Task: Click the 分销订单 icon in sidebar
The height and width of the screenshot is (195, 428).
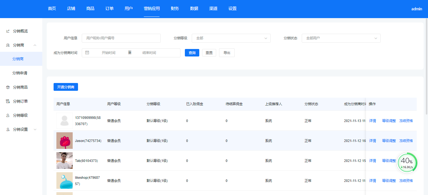Action: click(8, 101)
